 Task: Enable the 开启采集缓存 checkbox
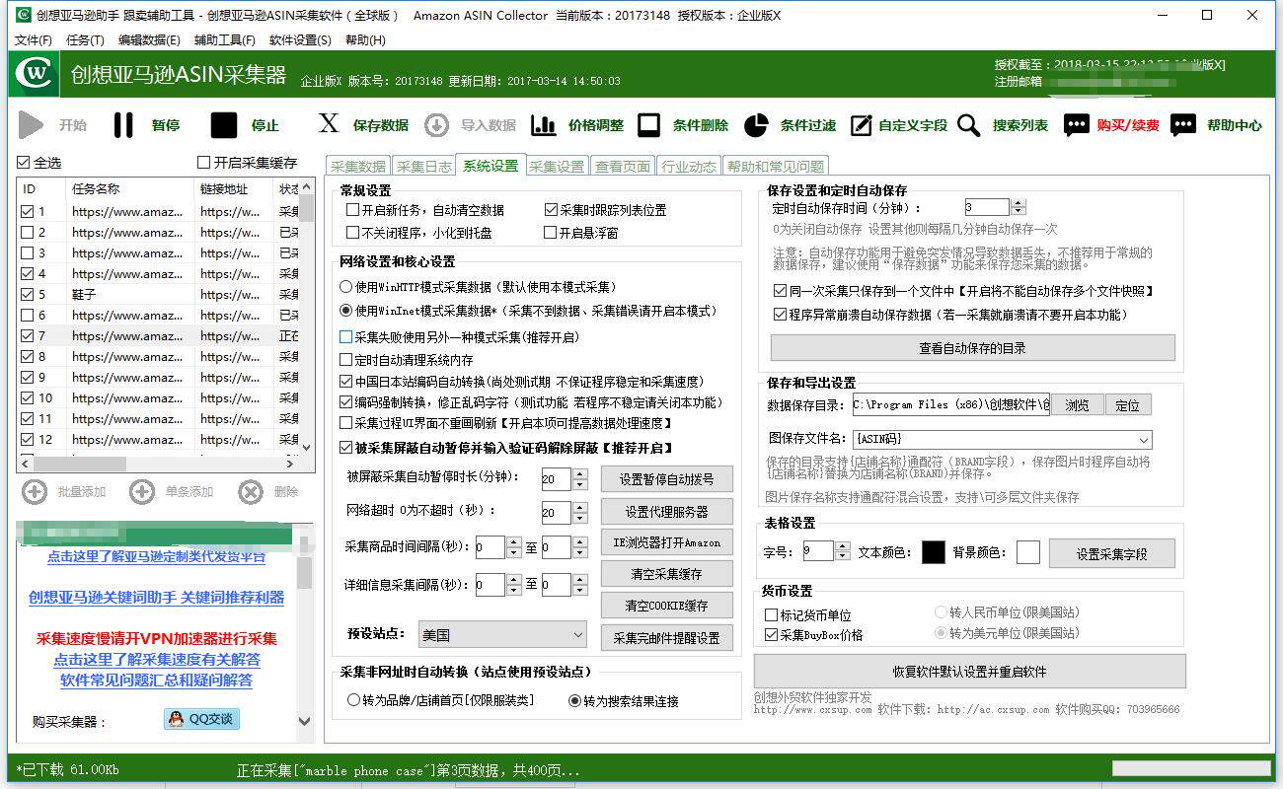[204, 163]
